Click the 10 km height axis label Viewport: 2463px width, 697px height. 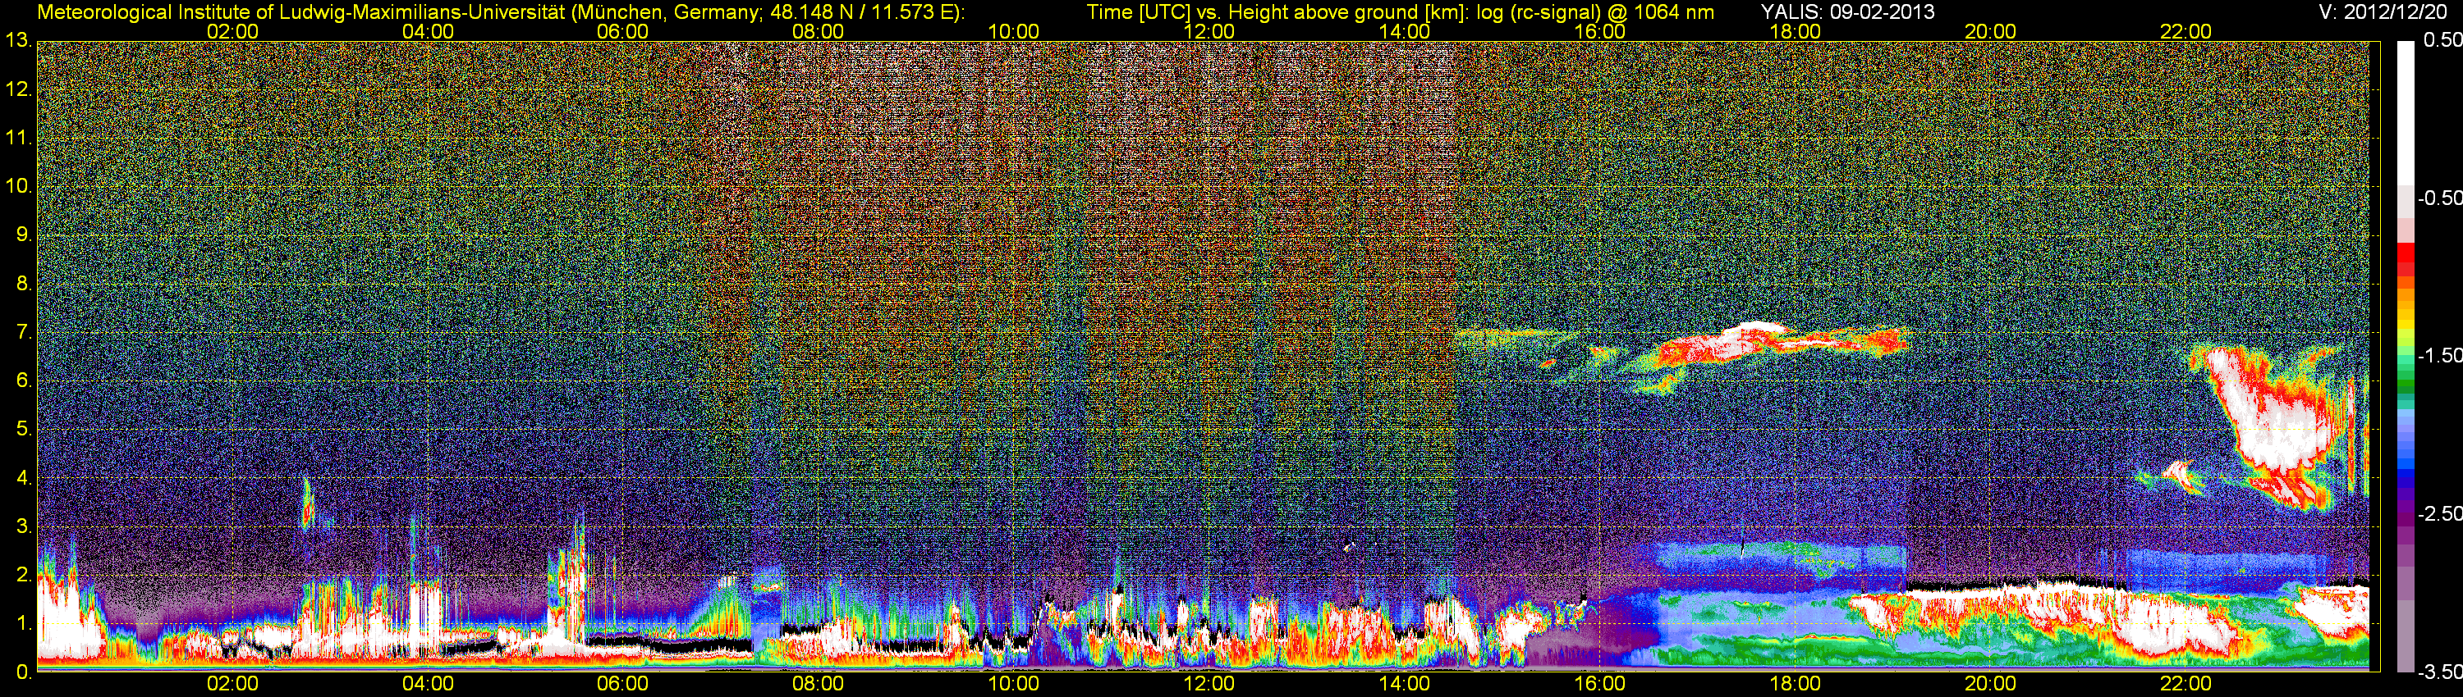pos(18,186)
